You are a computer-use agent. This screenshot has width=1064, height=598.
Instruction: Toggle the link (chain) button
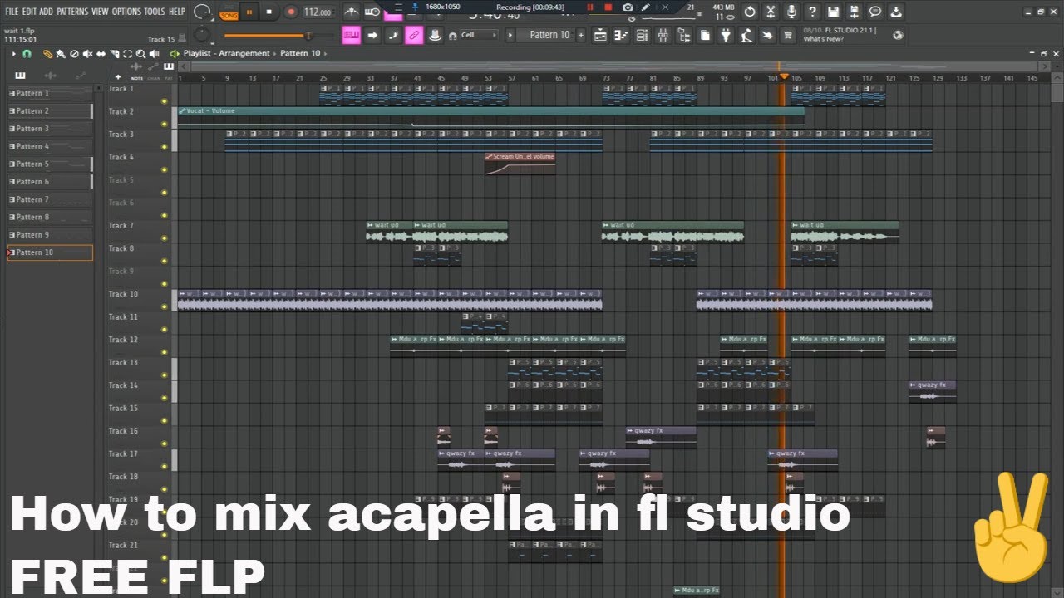(413, 35)
